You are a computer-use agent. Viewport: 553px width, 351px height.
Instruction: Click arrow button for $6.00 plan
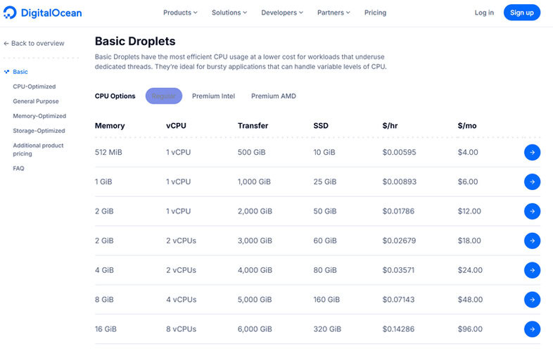click(x=532, y=181)
